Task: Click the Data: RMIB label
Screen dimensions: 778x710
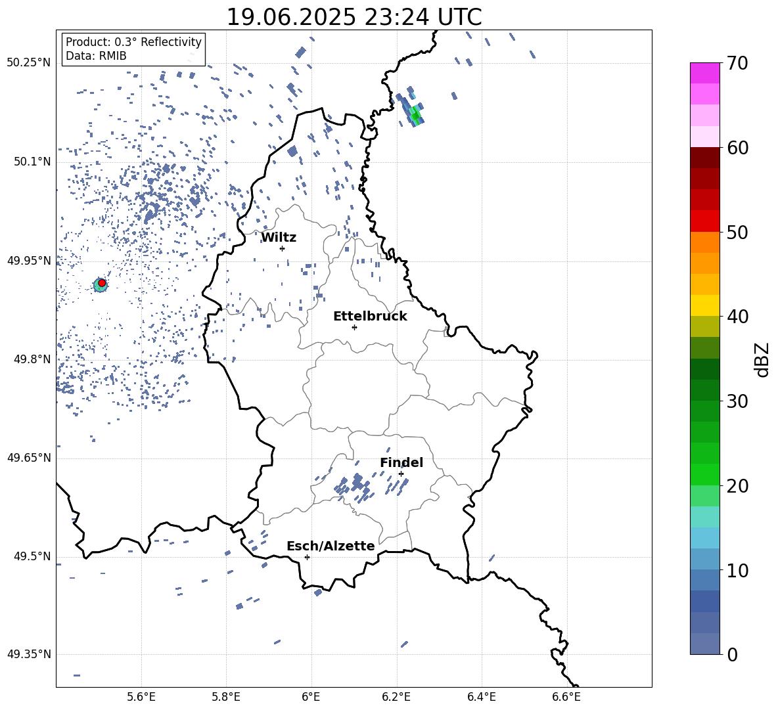Action: click(96, 56)
